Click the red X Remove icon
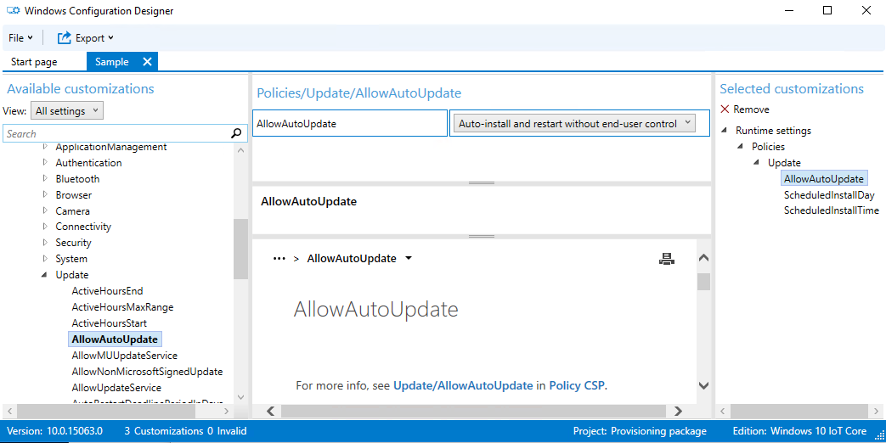 point(725,109)
